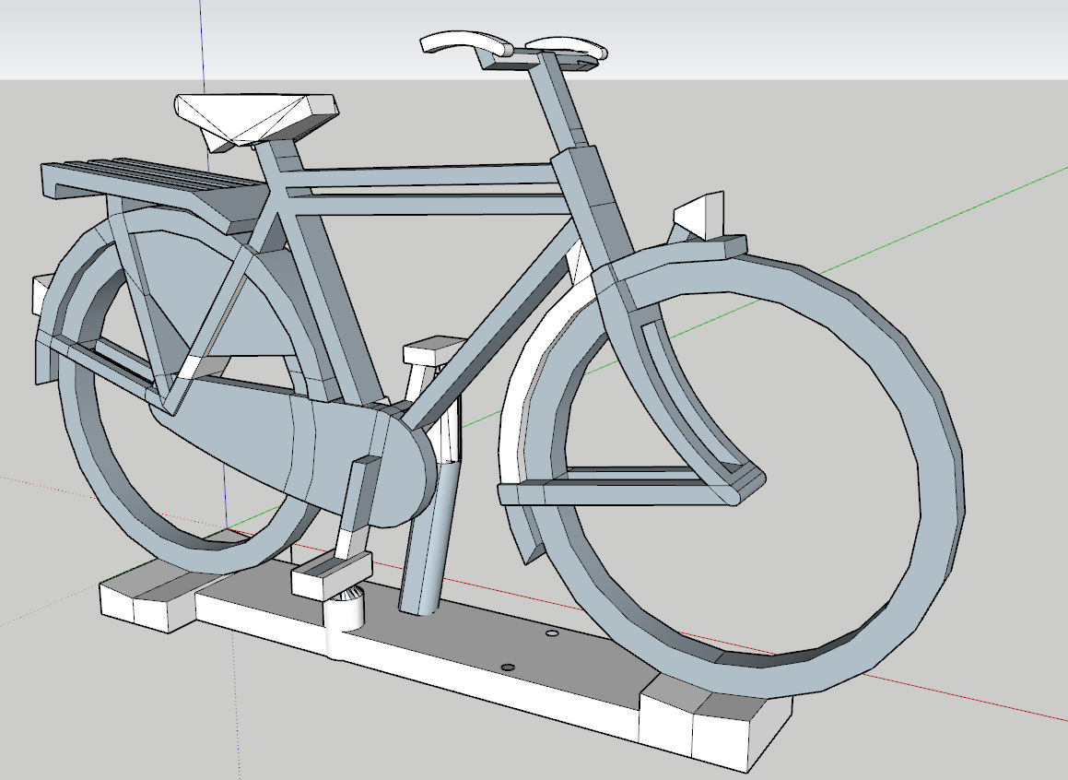The width and height of the screenshot is (1068, 780).
Task: Click the upper pedal above the crank
Action: tap(433, 349)
